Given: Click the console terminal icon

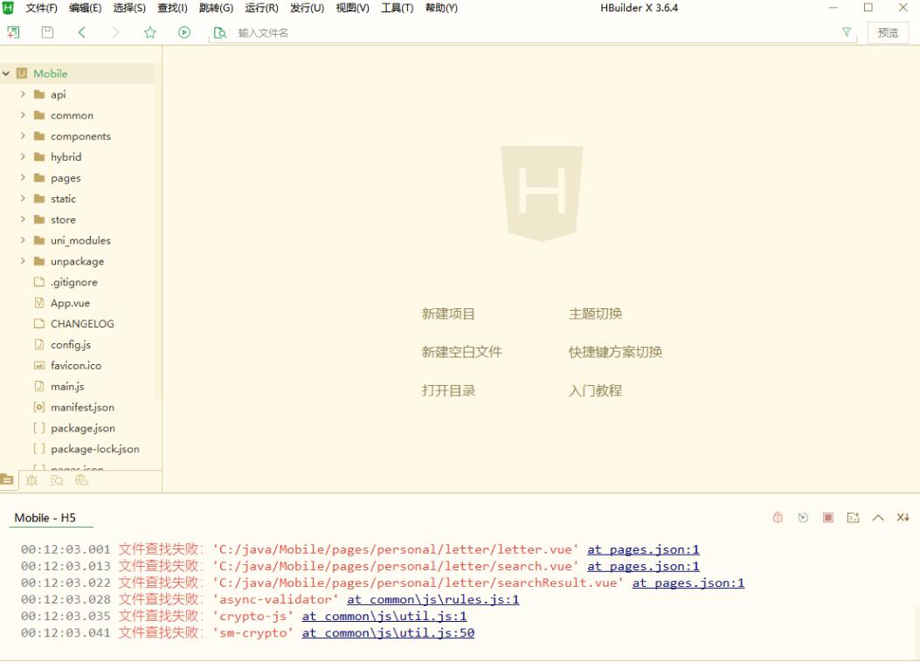Looking at the screenshot, I should click(x=853, y=517).
